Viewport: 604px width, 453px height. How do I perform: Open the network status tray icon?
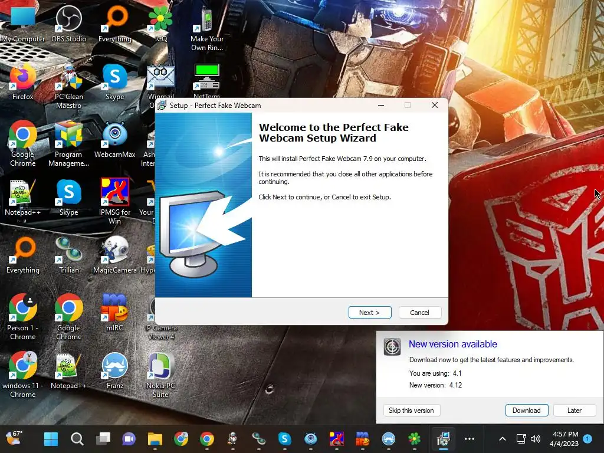pos(521,439)
